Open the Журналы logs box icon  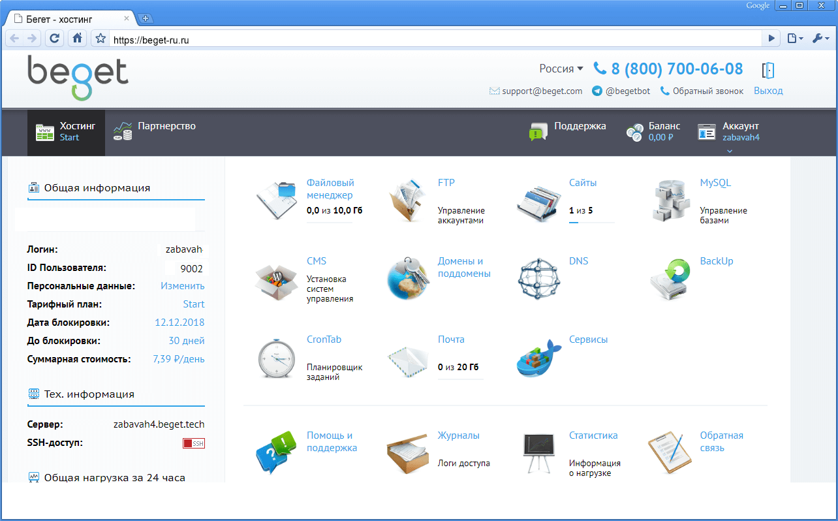click(408, 452)
